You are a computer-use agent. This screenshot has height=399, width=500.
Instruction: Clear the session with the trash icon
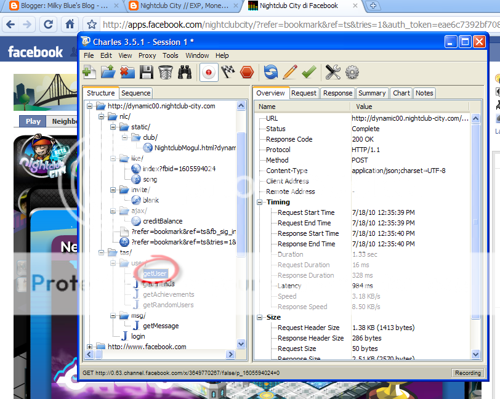click(165, 72)
